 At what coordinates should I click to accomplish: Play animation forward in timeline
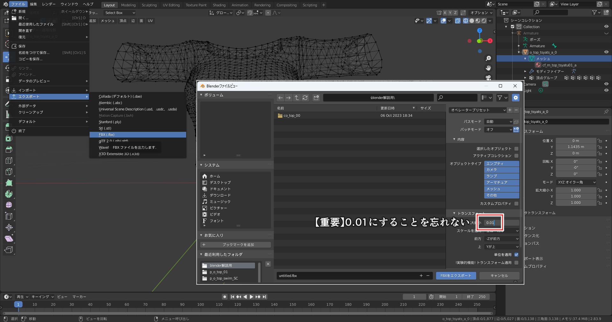coord(251,297)
